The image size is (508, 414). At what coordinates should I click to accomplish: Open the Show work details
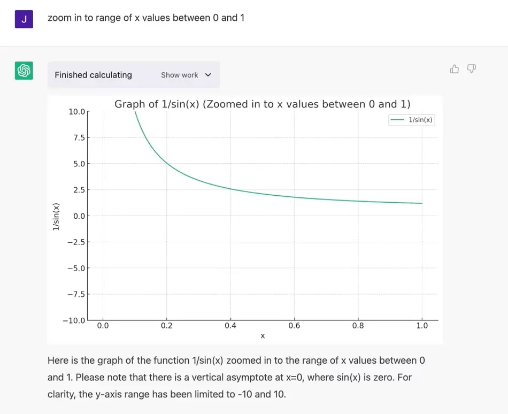tap(180, 75)
